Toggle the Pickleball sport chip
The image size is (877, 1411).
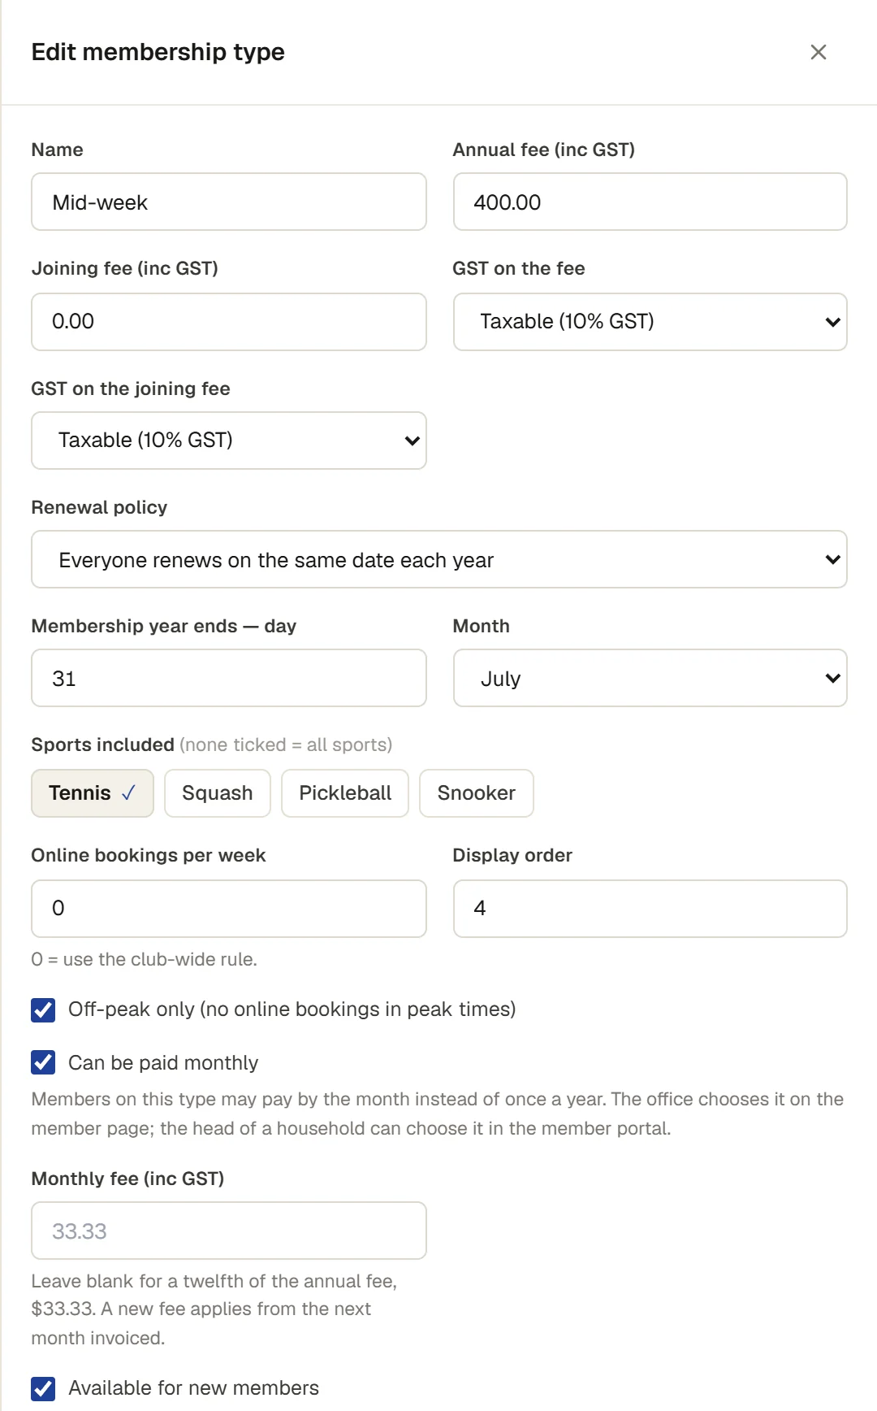pos(345,793)
